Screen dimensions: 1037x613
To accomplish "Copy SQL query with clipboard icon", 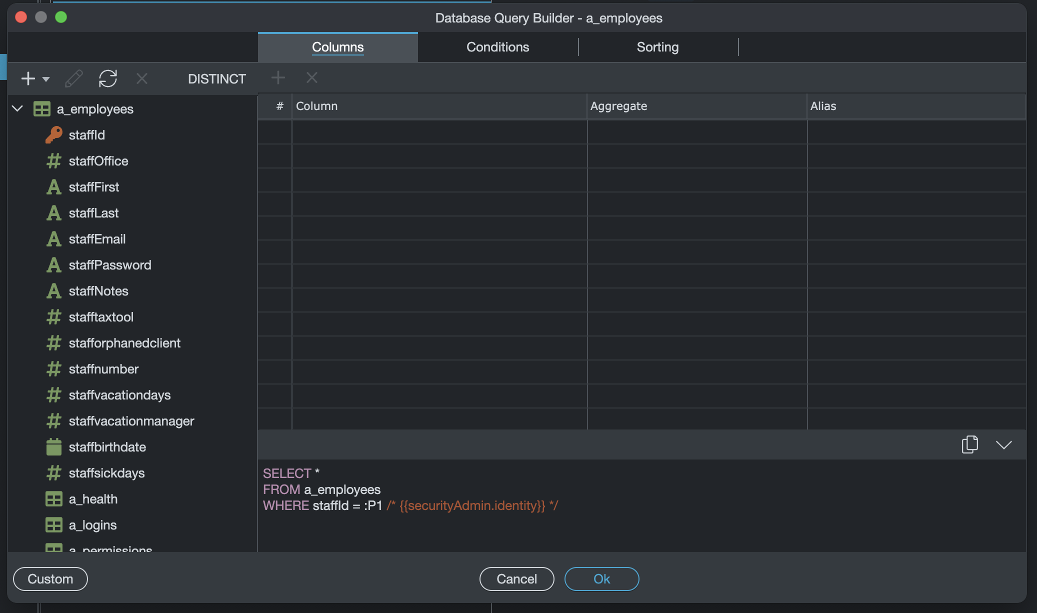I will click(969, 444).
